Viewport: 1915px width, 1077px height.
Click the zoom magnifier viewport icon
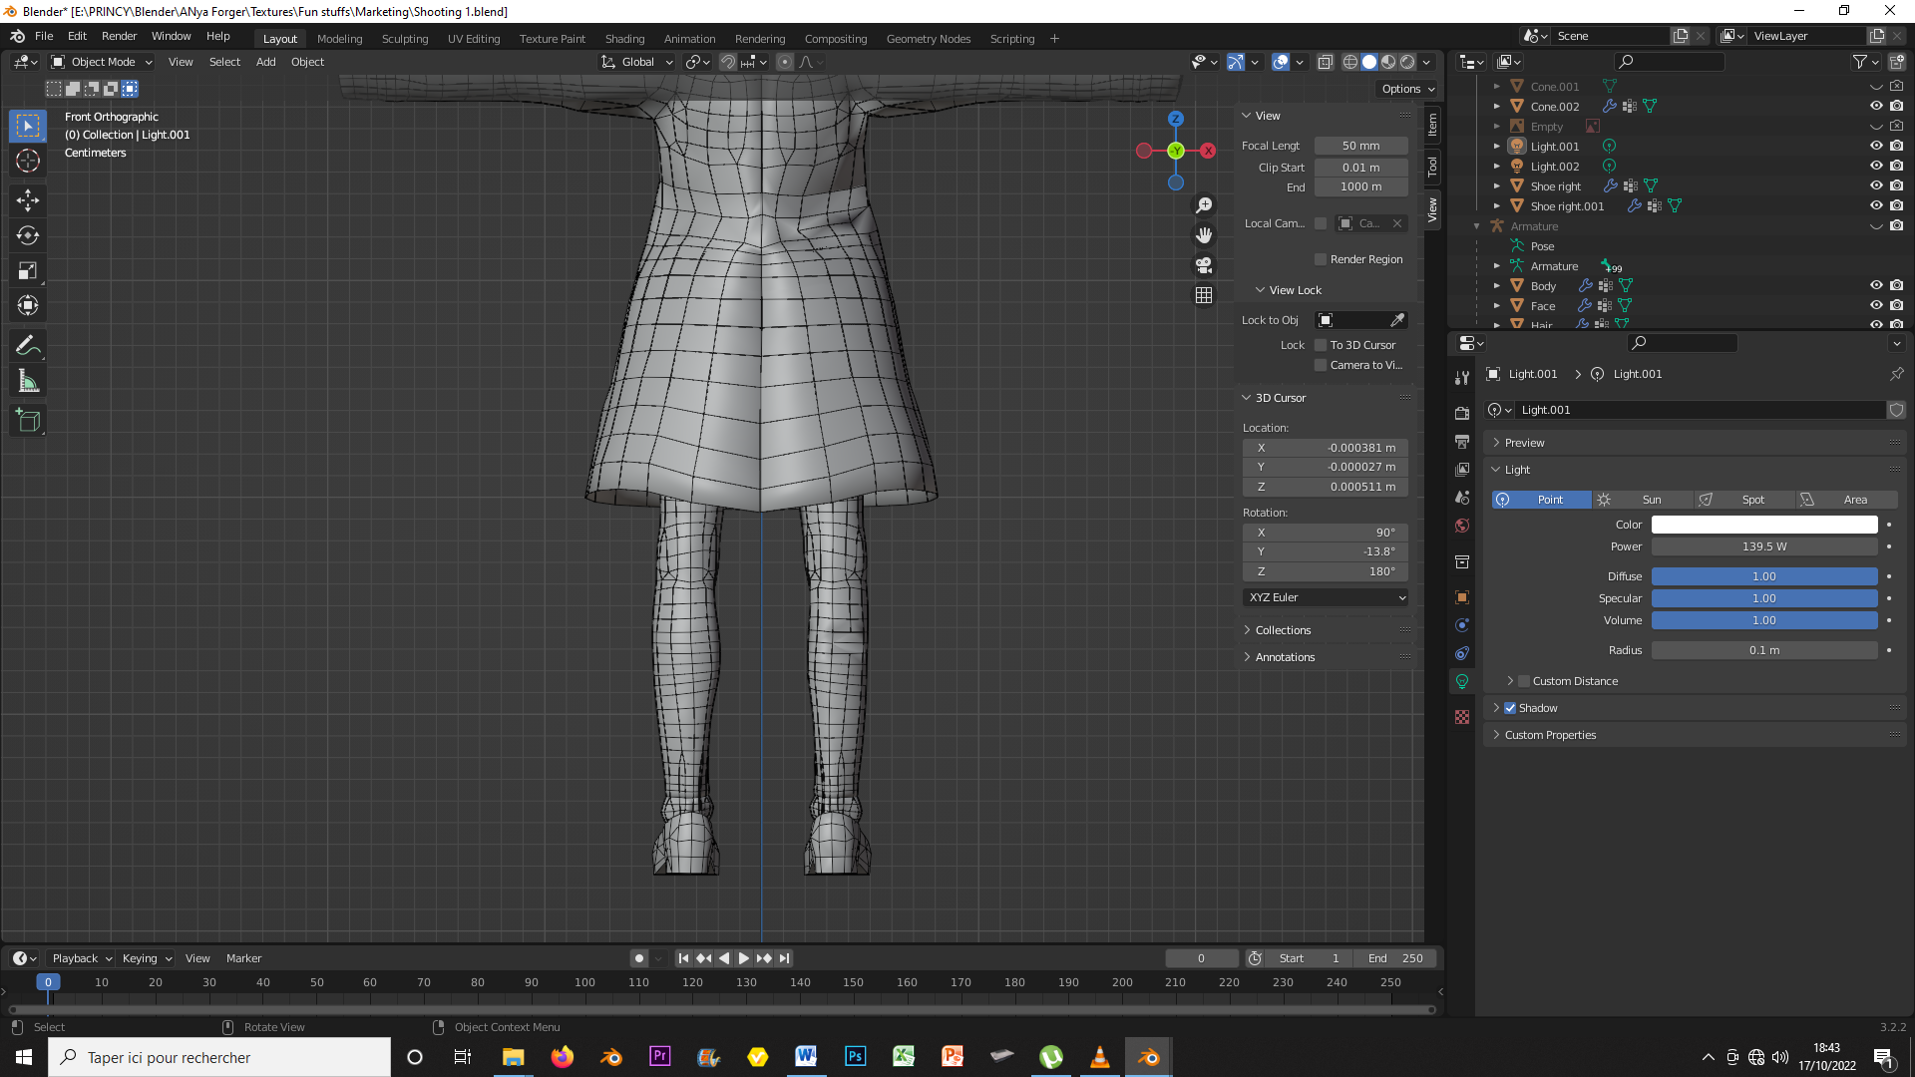1204,204
